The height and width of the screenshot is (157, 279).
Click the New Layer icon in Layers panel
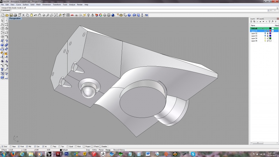point(251,22)
